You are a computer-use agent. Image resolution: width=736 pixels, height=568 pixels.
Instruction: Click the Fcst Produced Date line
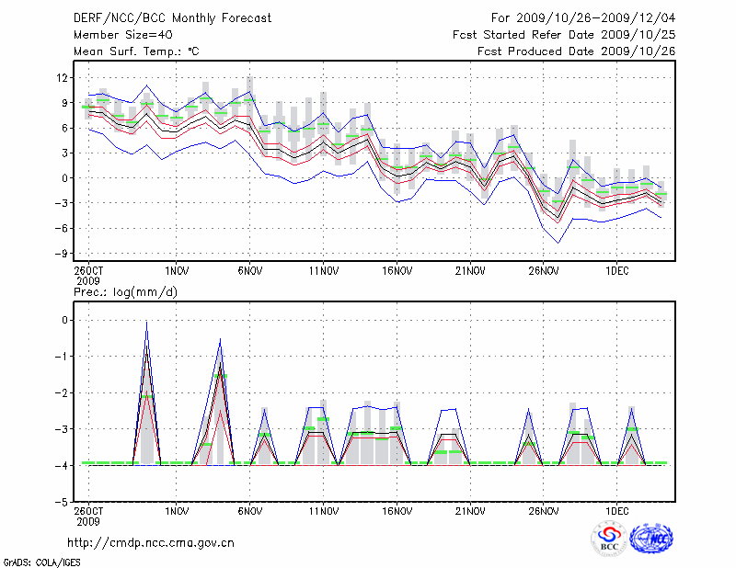click(x=576, y=51)
